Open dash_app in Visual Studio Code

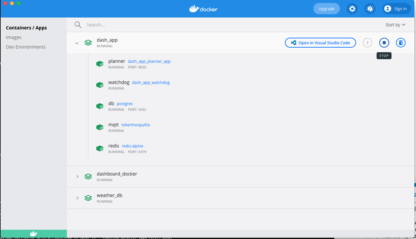[320, 43]
